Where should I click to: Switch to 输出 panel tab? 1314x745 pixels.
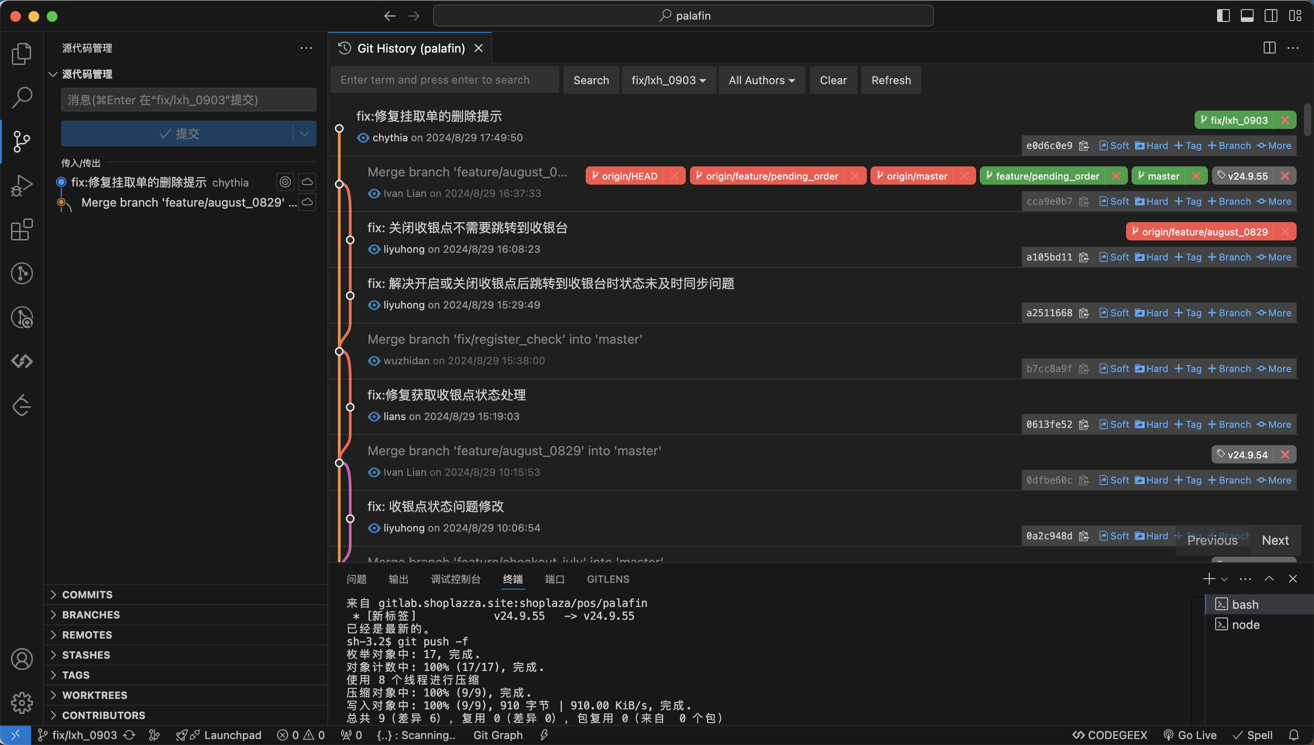tap(398, 579)
